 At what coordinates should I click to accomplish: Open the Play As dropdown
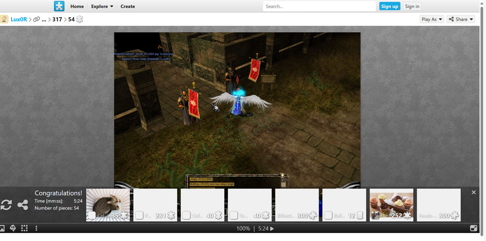(432, 19)
